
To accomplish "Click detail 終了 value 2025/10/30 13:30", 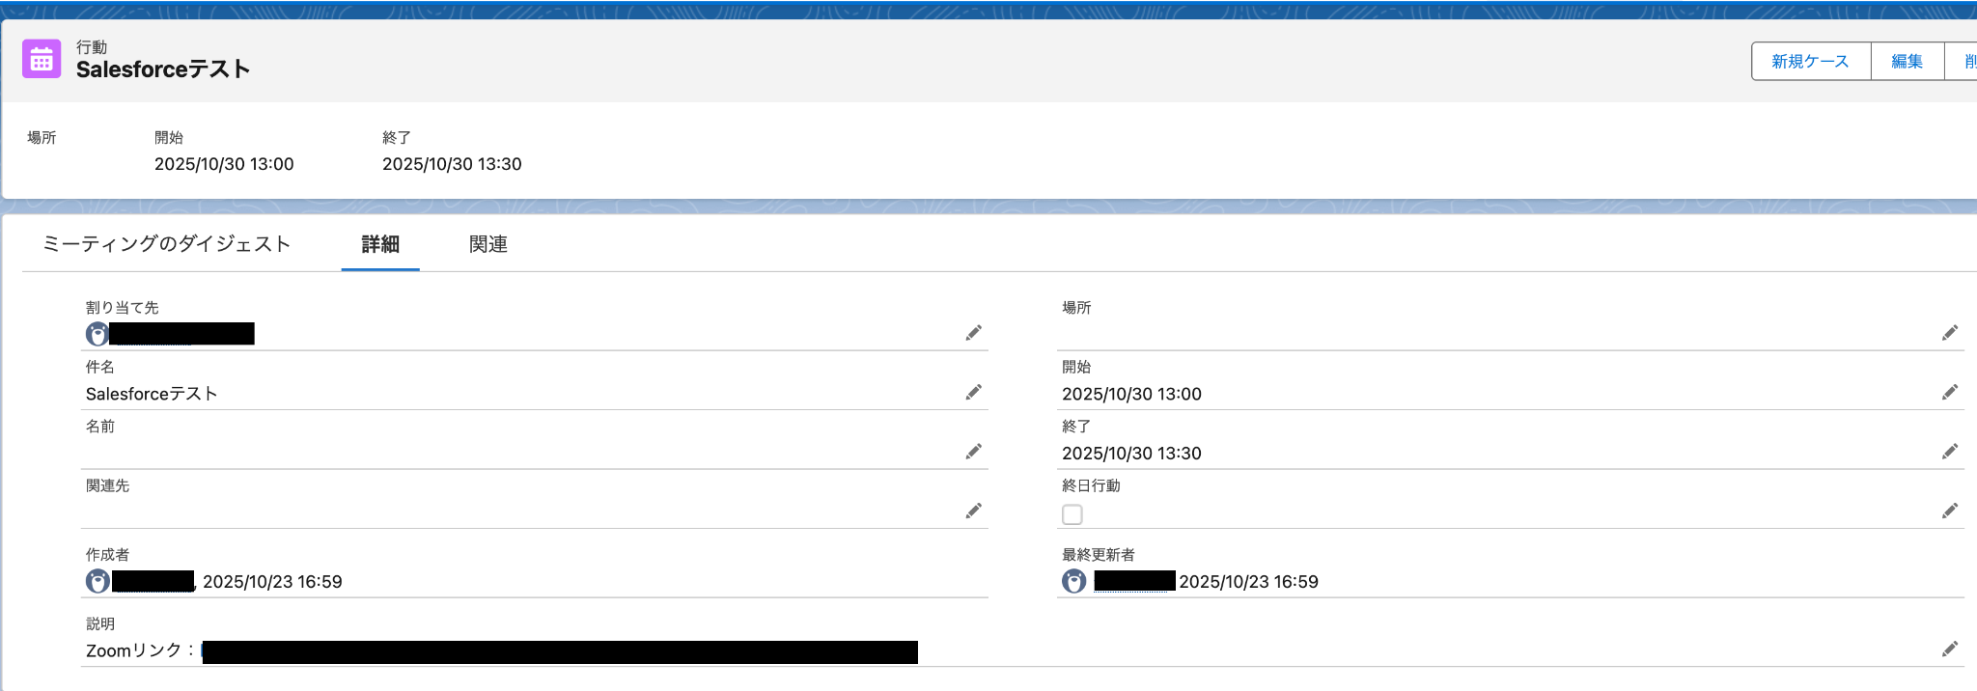I will click(x=1131, y=454).
